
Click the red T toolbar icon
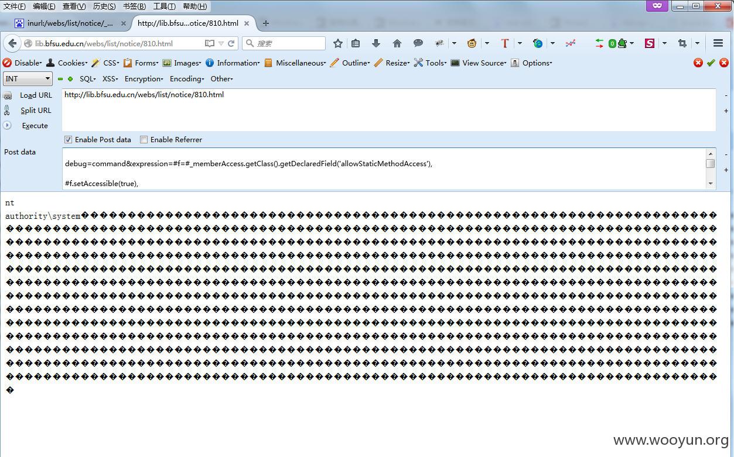tap(505, 43)
